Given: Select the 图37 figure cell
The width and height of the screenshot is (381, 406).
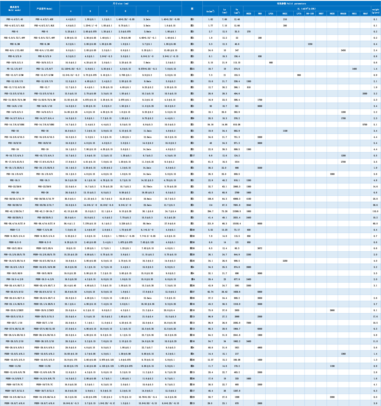Looking at the screenshot, I should 192,292.
